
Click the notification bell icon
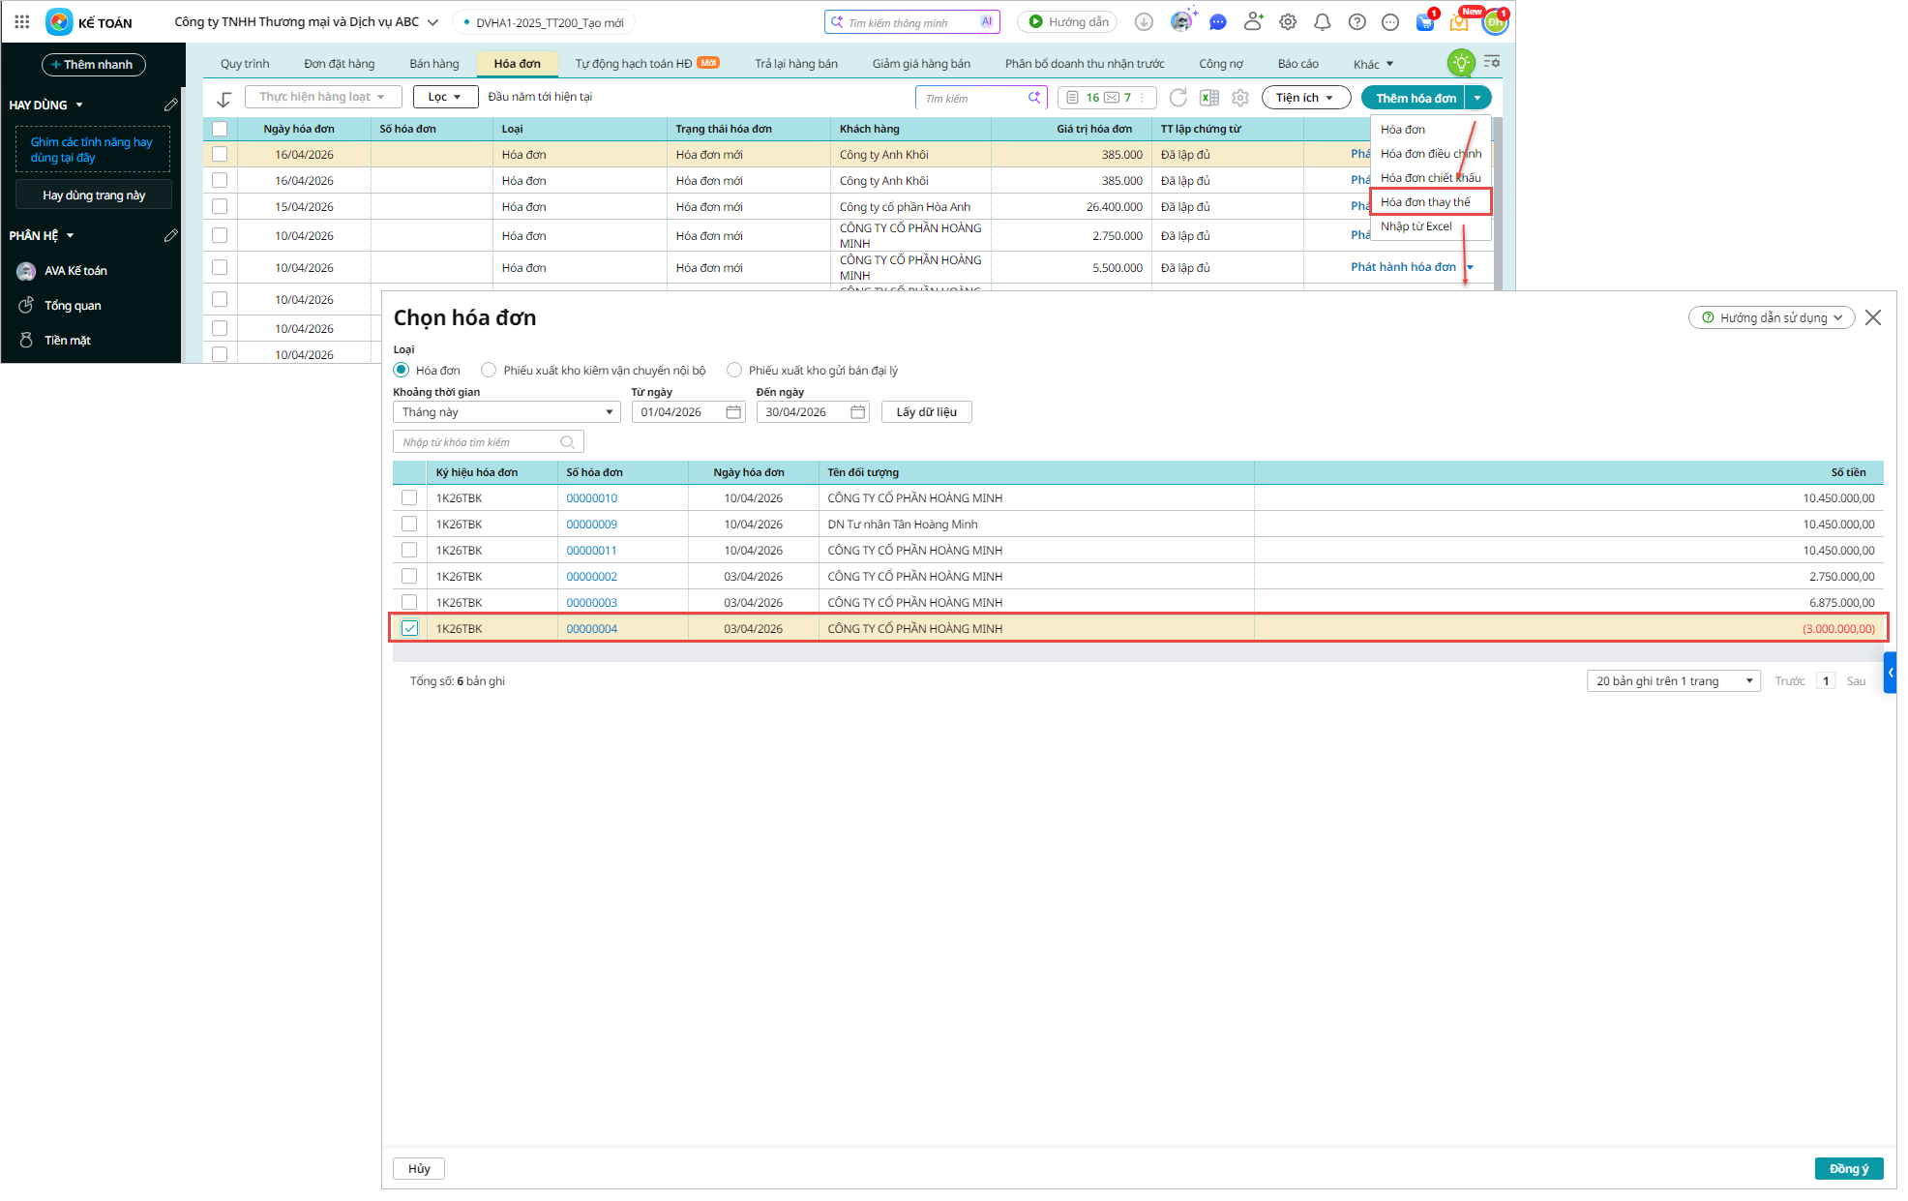click(1322, 21)
